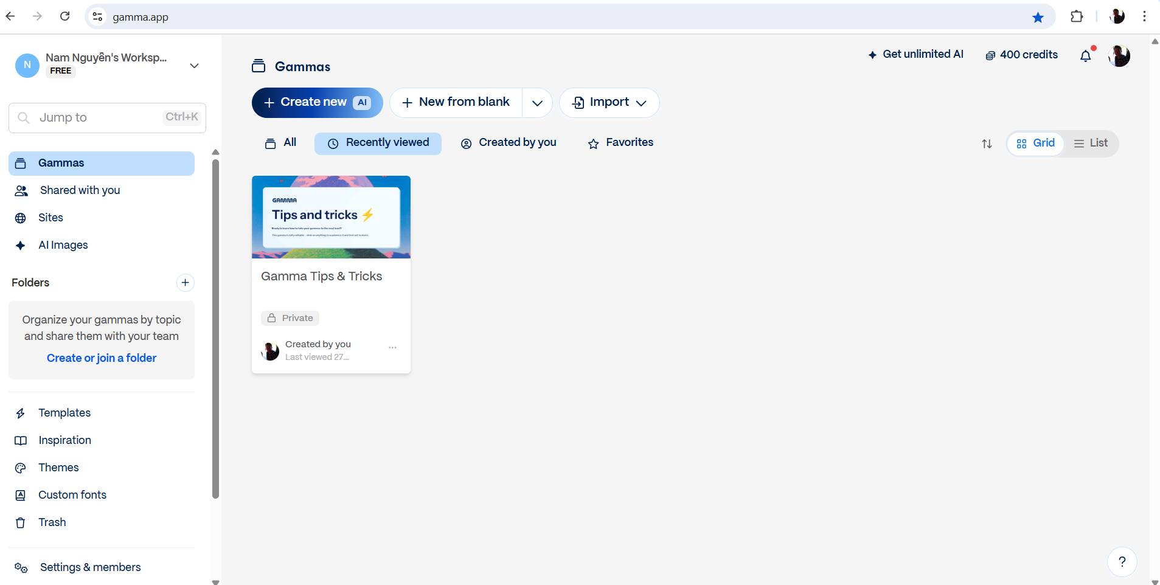The height and width of the screenshot is (585, 1160).
Task: Open the help question mark button
Action: [1122, 561]
